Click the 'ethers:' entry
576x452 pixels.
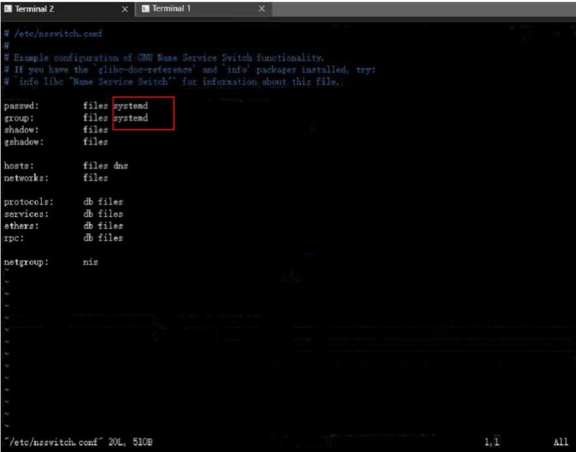tap(22, 226)
